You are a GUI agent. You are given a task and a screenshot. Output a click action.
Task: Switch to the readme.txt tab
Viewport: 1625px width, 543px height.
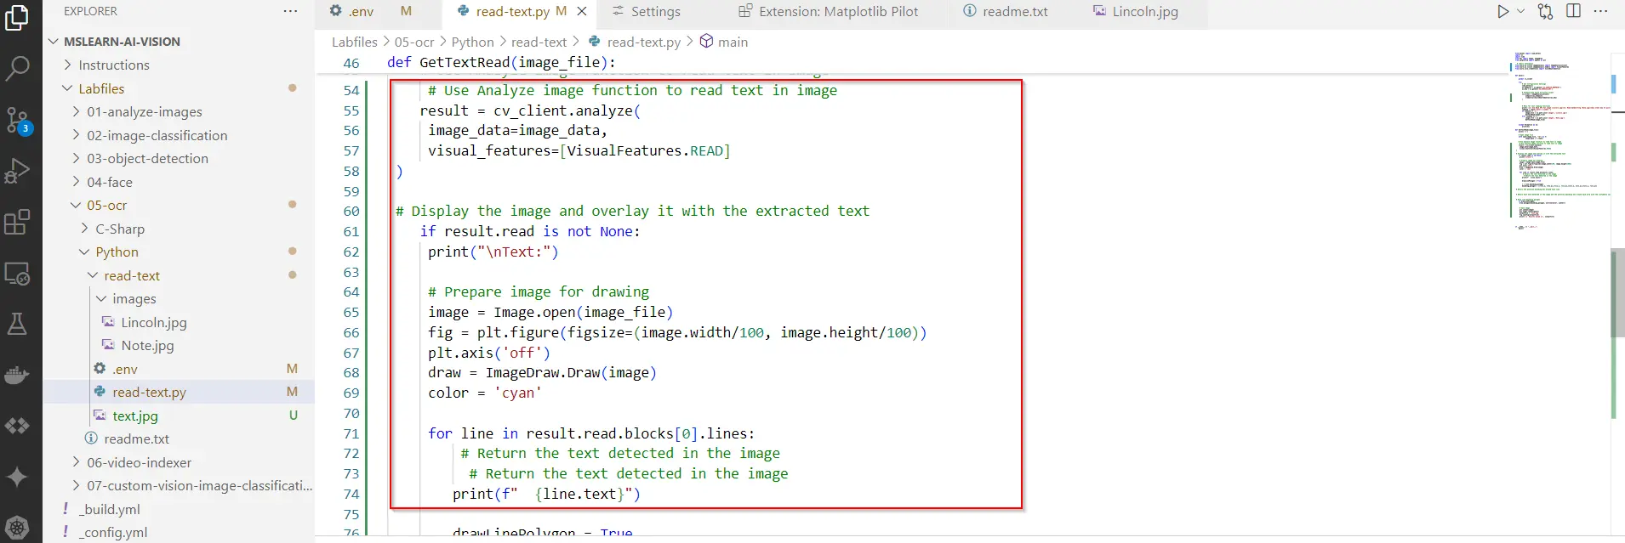point(1014,11)
